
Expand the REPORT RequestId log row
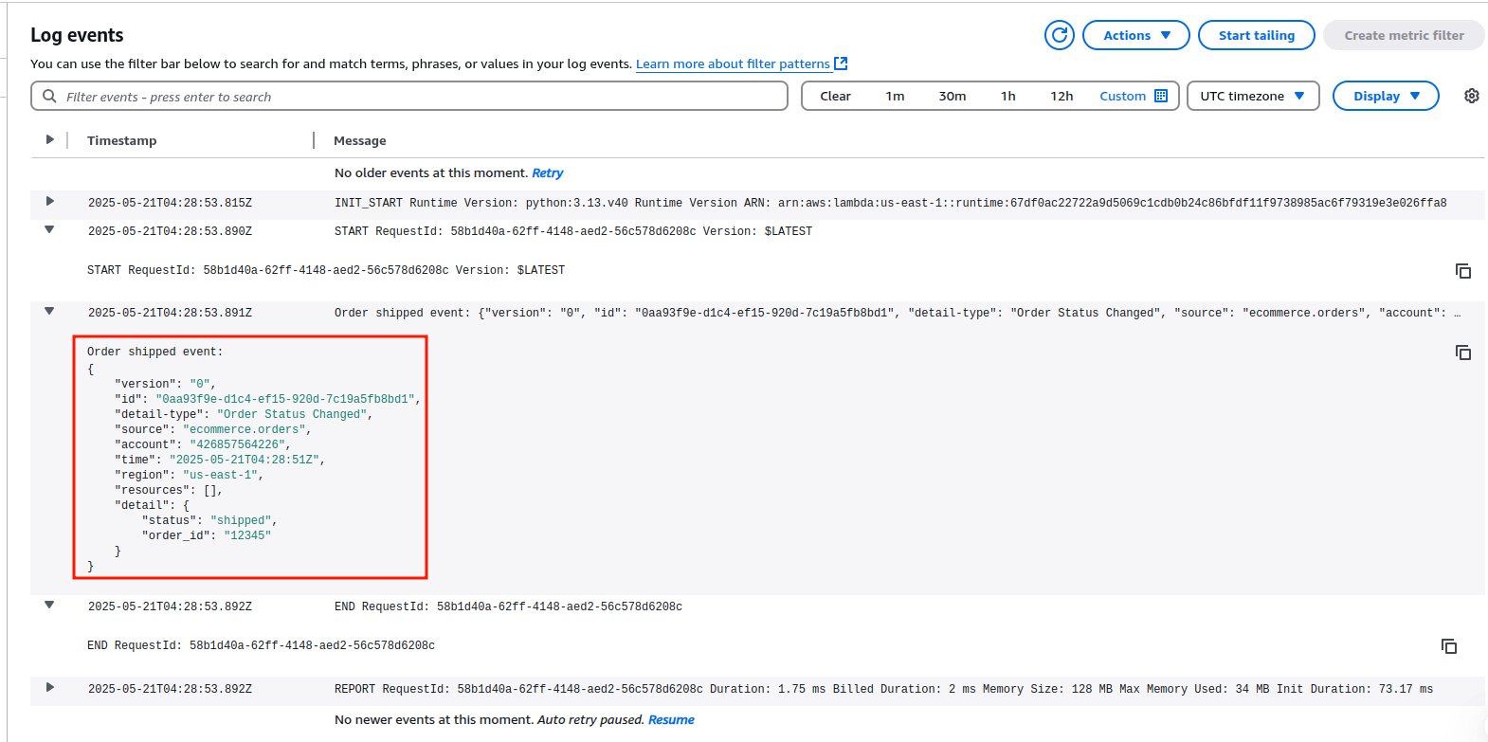(x=50, y=688)
